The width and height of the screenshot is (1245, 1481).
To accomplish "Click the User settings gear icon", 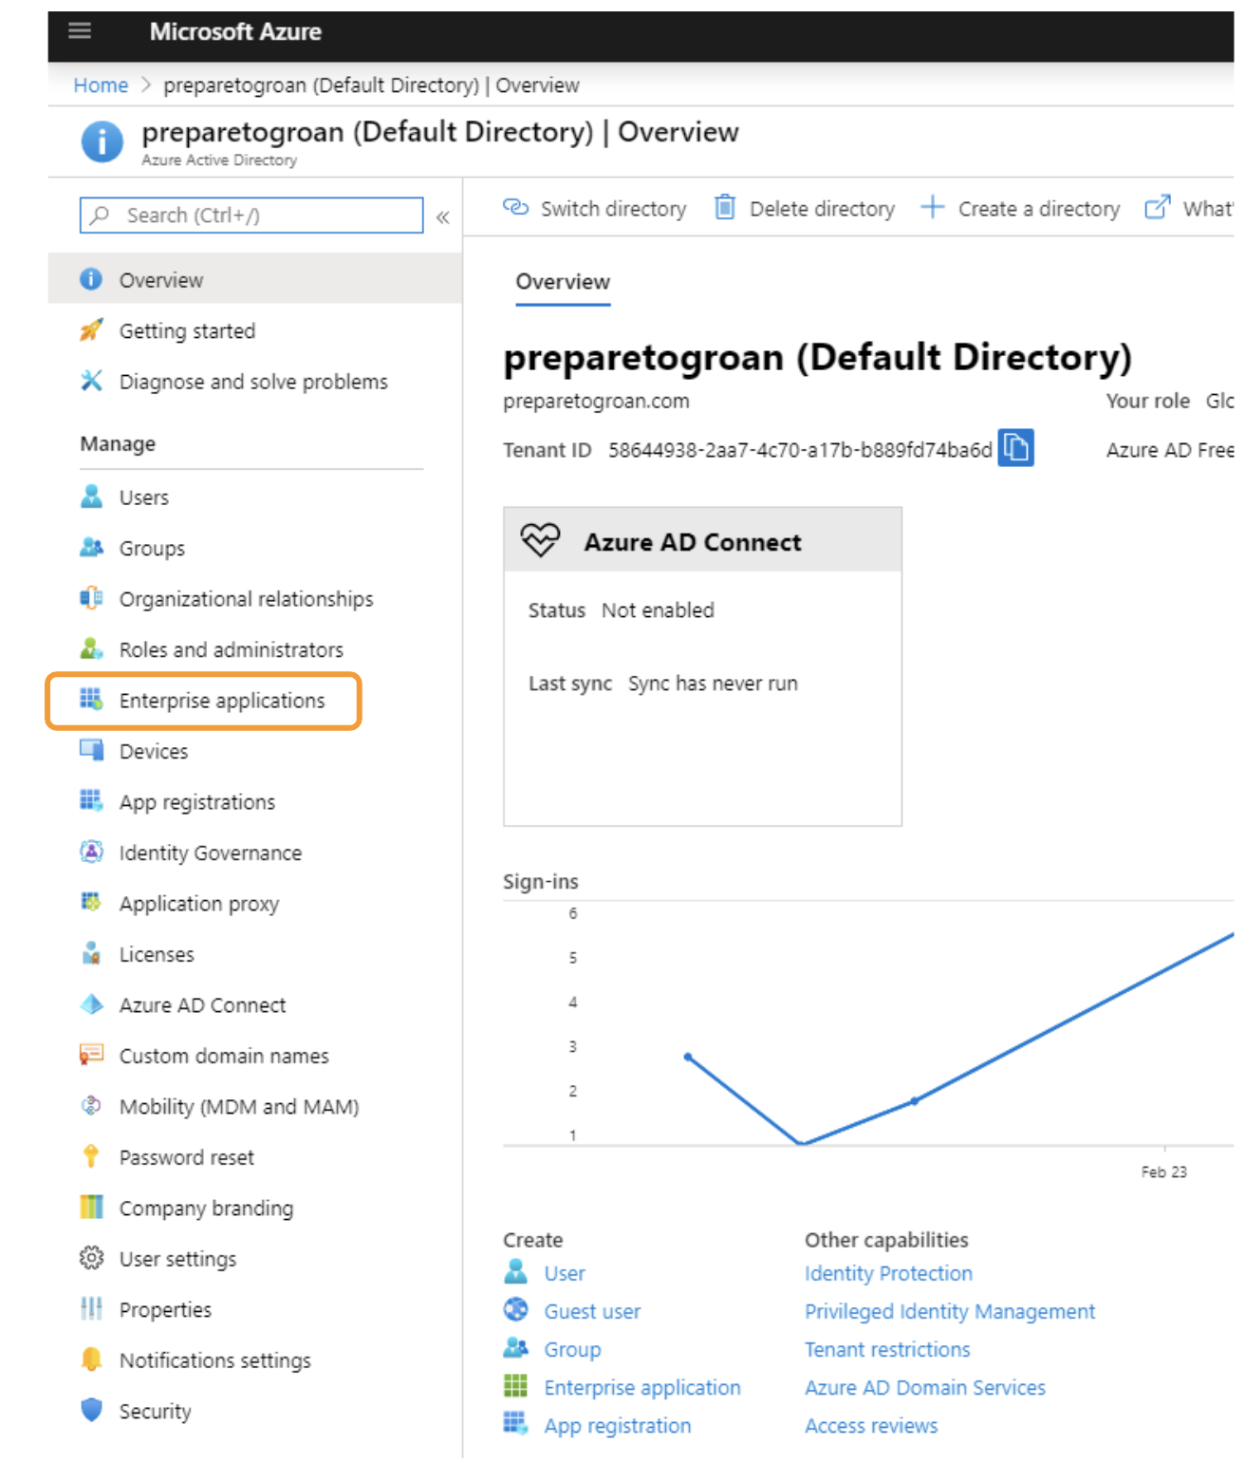I will (91, 1259).
